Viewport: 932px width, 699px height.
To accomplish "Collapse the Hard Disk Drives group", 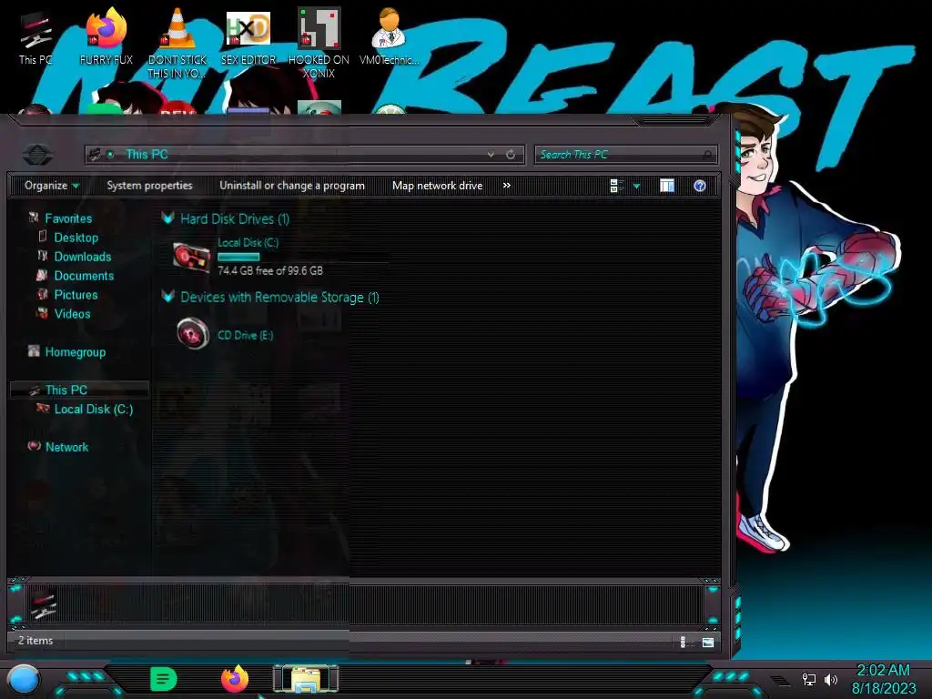I will (168, 218).
